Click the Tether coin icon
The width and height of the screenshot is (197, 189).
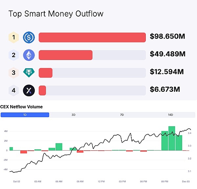tap(29, 73)
